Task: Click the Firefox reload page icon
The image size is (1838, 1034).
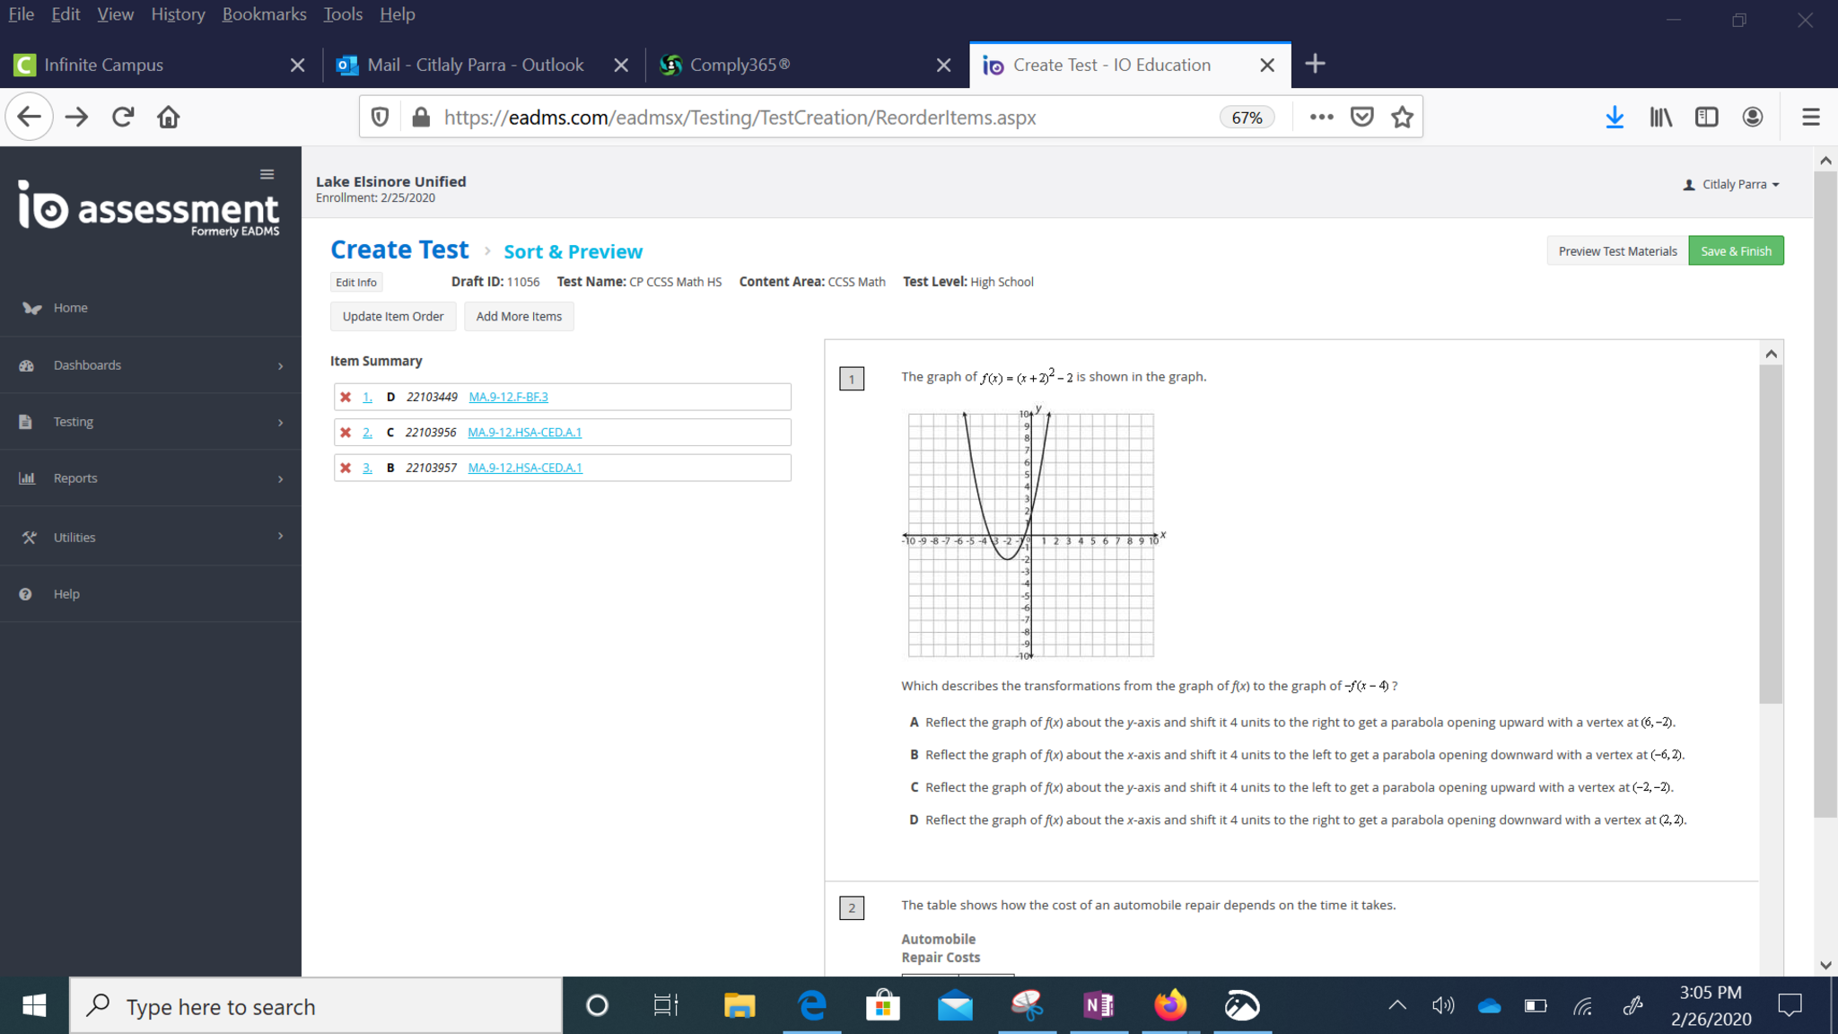Action: point(123,117)
